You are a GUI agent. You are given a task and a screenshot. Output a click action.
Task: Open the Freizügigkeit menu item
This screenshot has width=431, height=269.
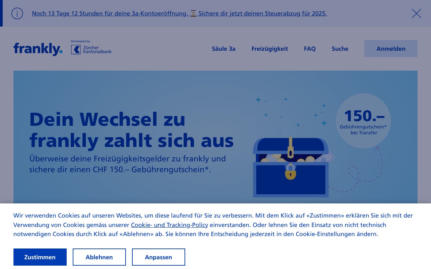[269, 49]
